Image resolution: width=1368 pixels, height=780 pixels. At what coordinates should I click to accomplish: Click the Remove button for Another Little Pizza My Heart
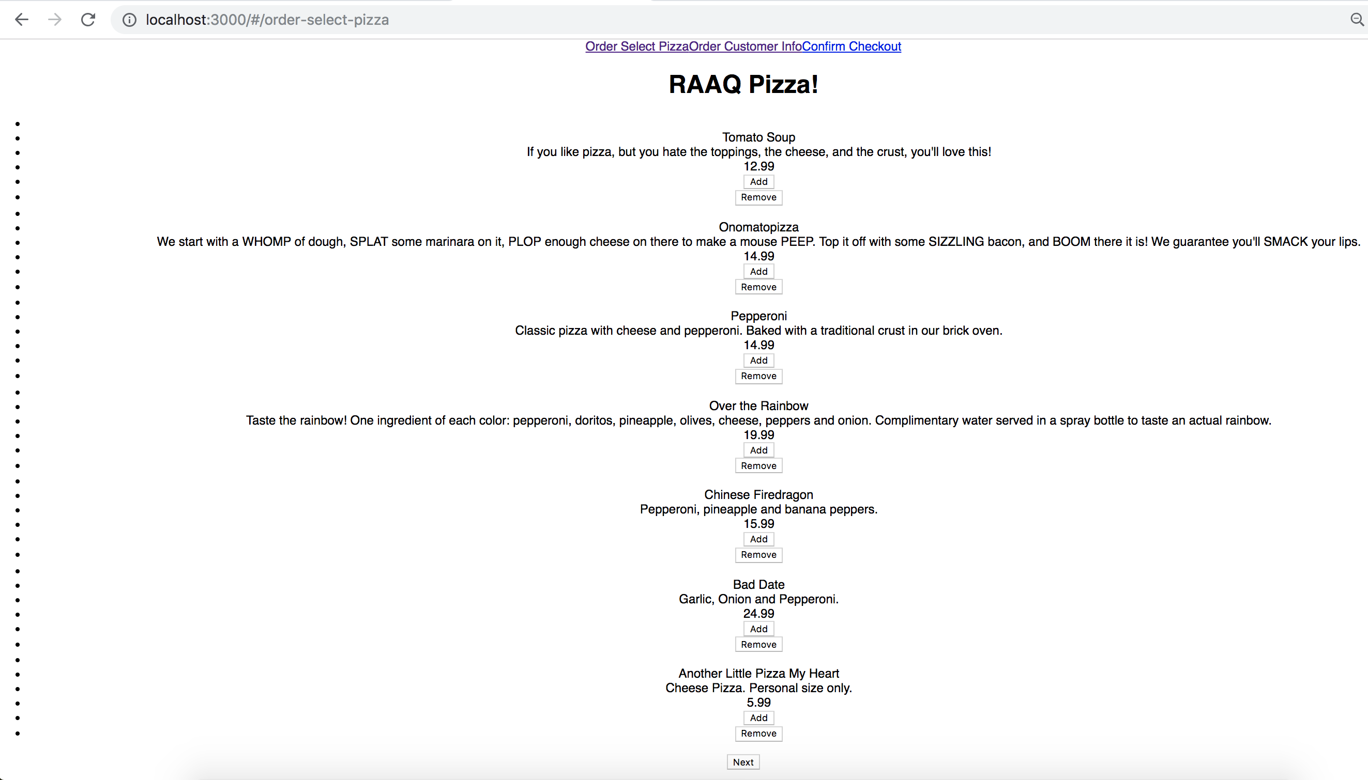[x=758, y=733]
